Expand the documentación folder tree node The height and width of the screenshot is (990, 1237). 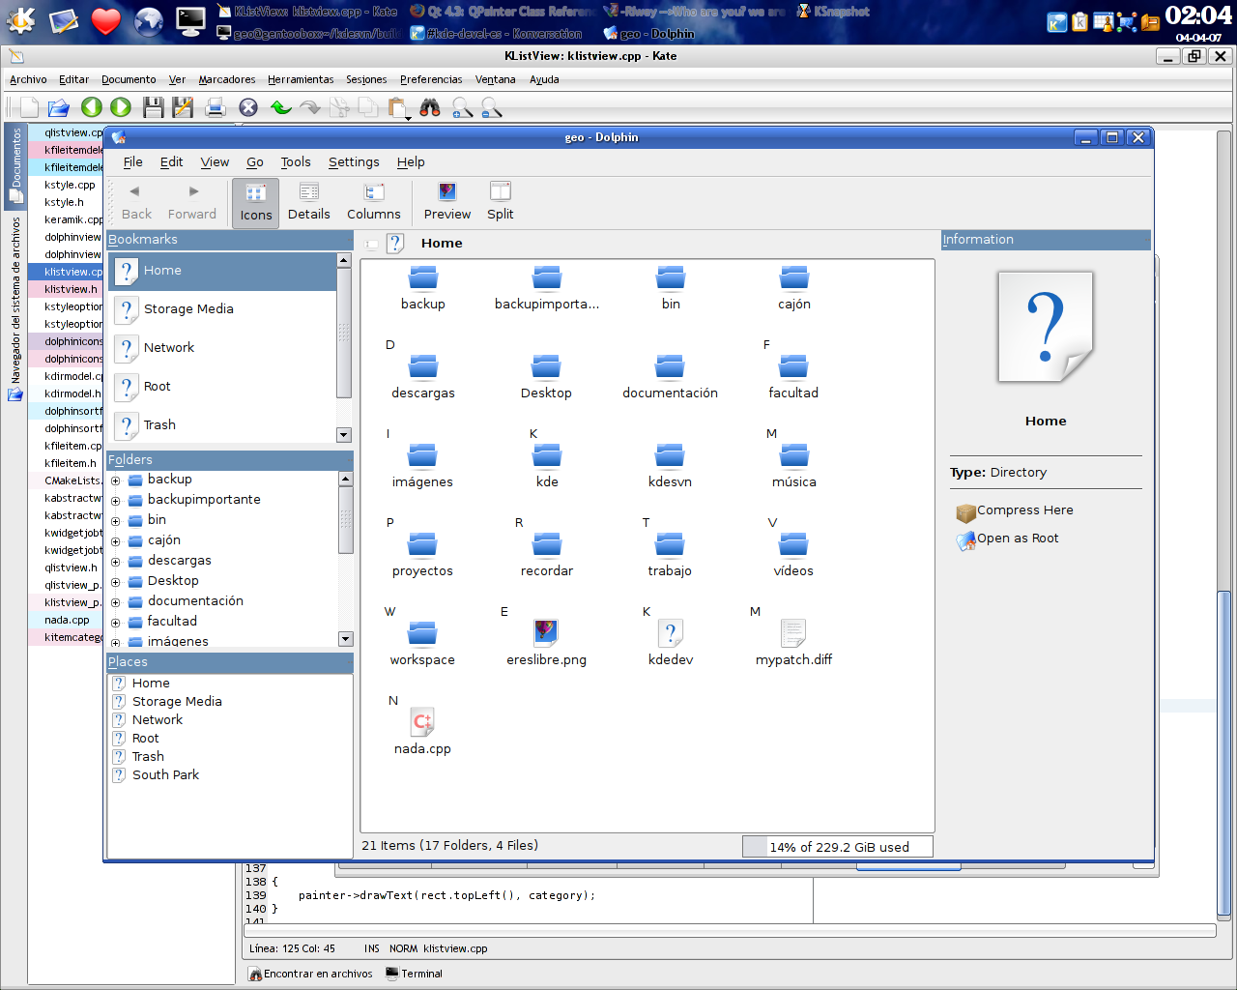coord(116,602)
